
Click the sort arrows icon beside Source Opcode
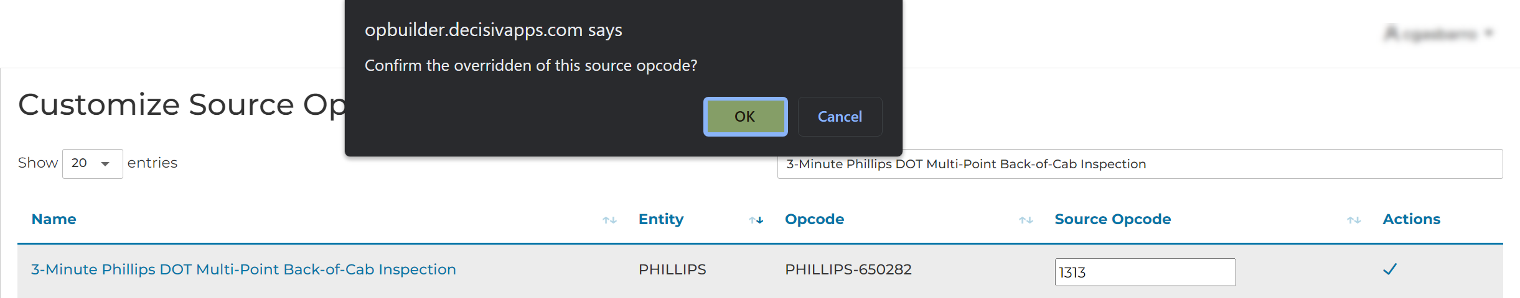pos(1353,220)
